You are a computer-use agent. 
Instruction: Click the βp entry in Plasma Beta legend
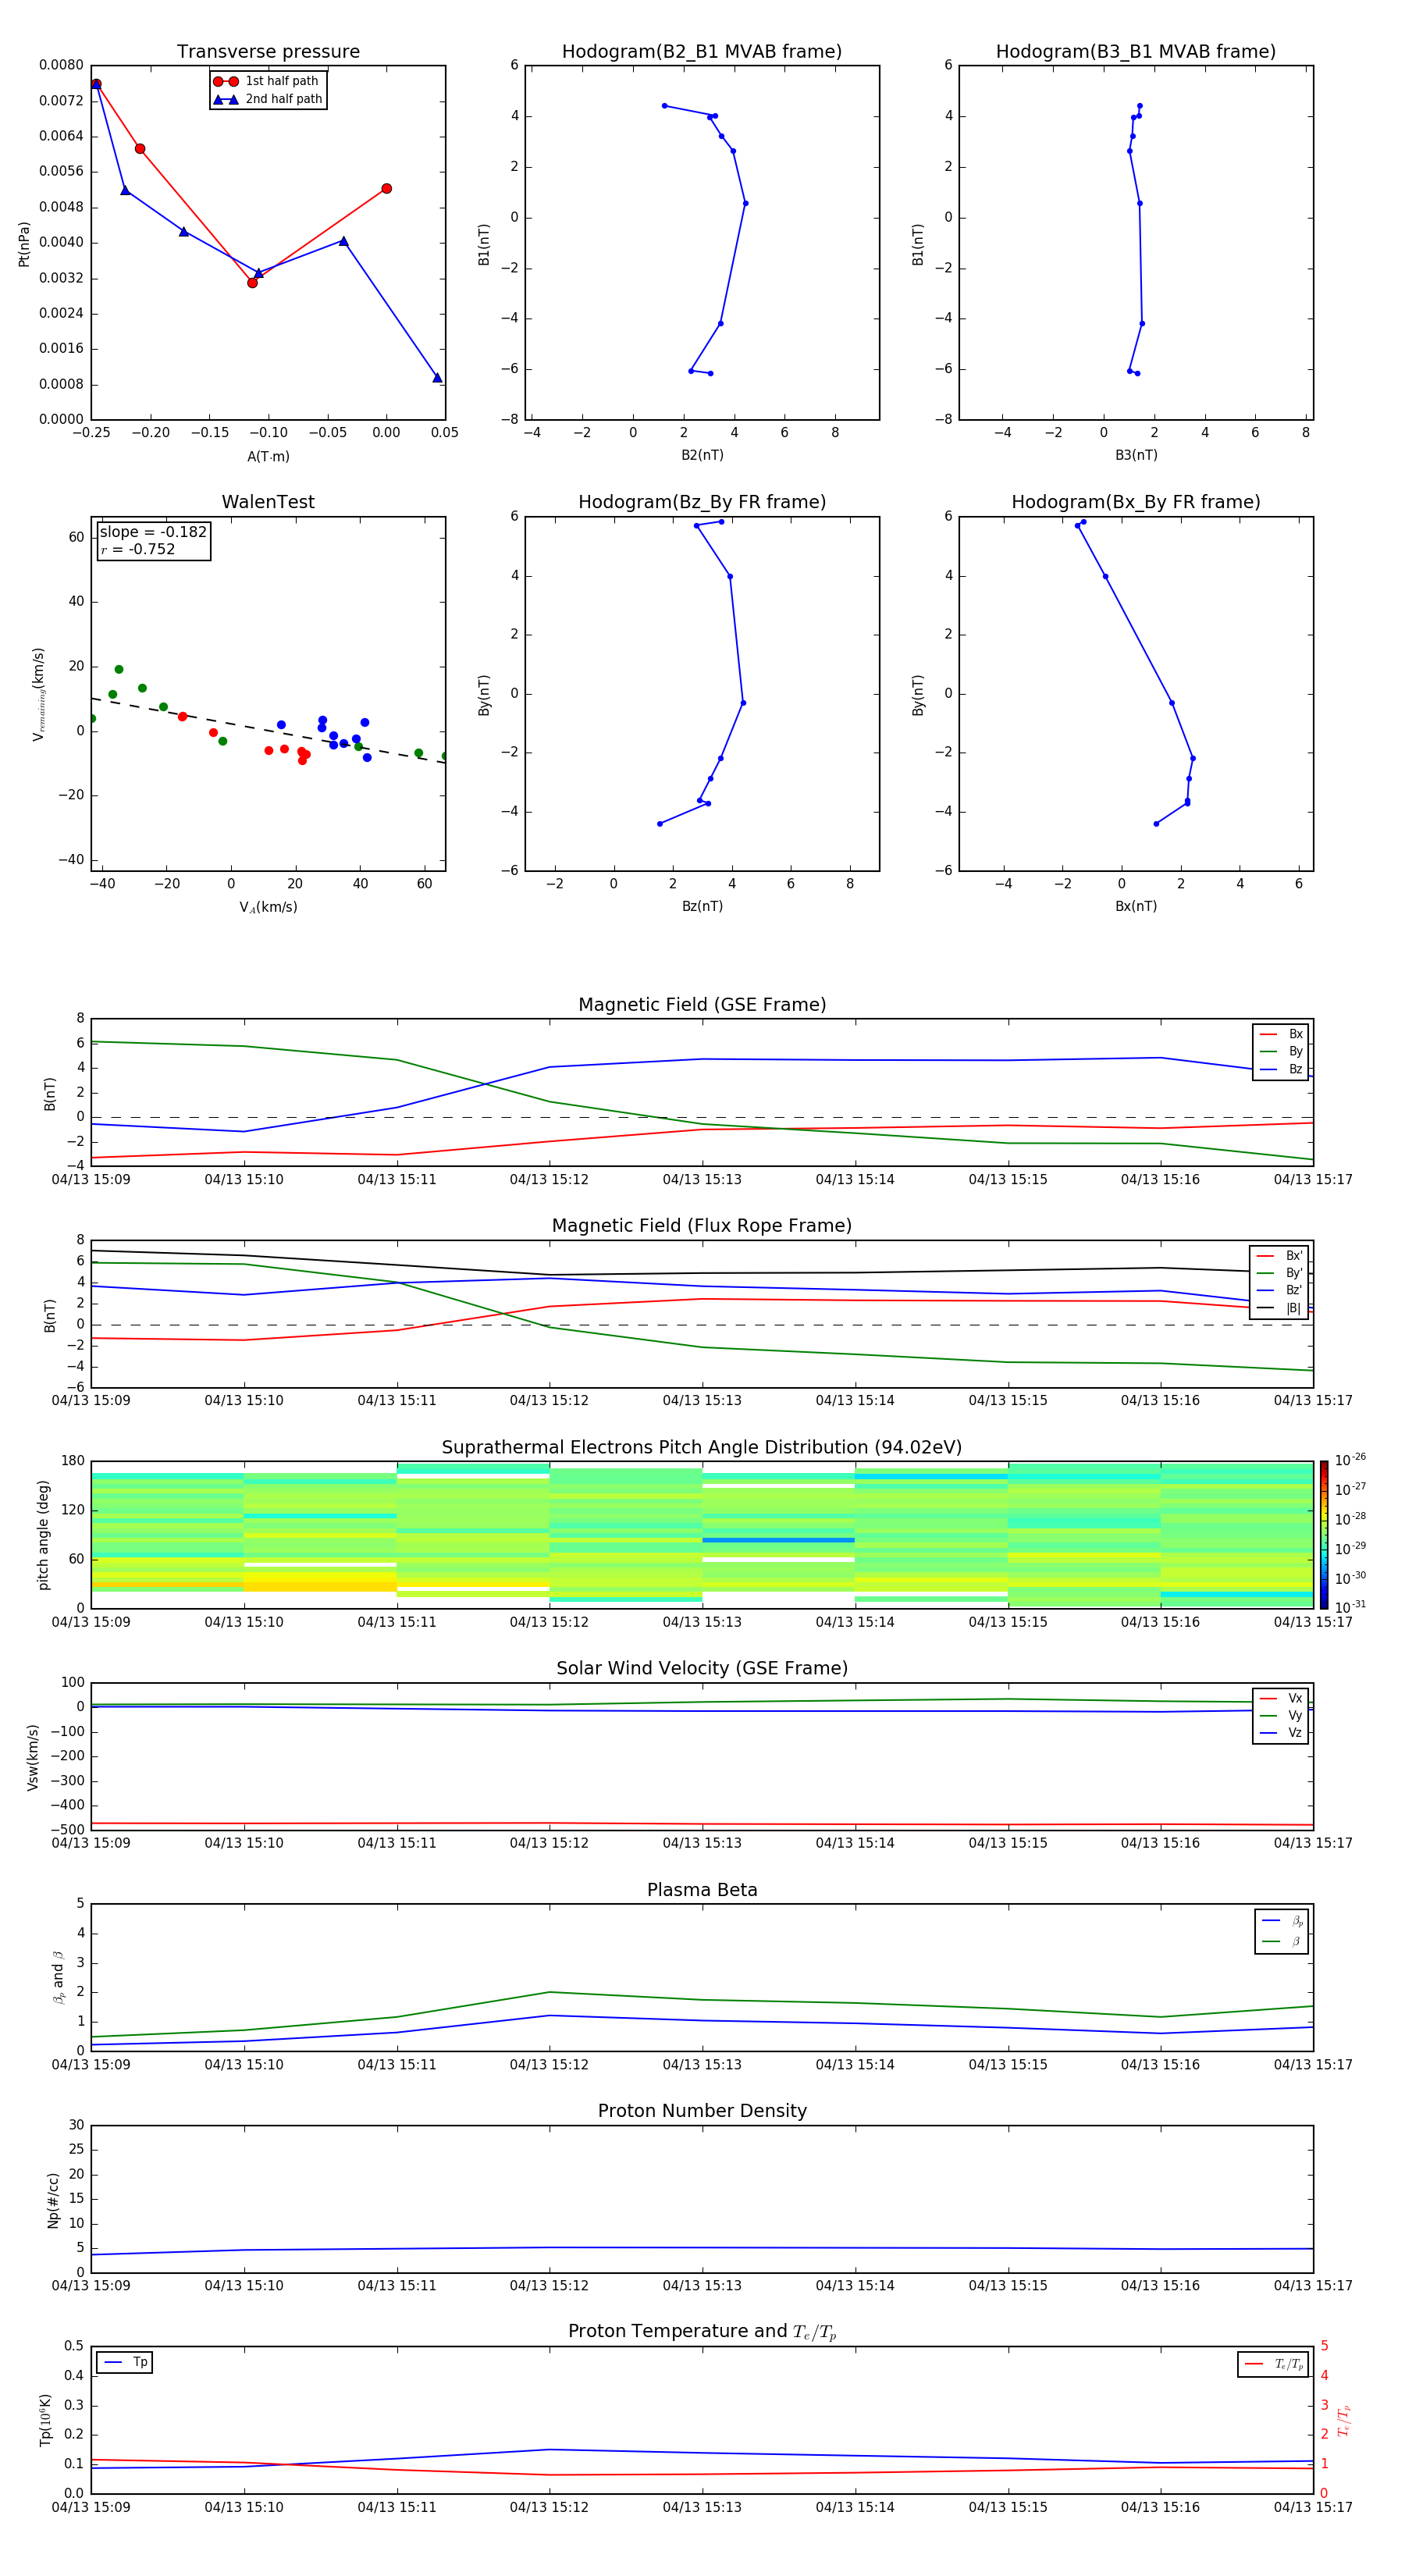1282,1921
